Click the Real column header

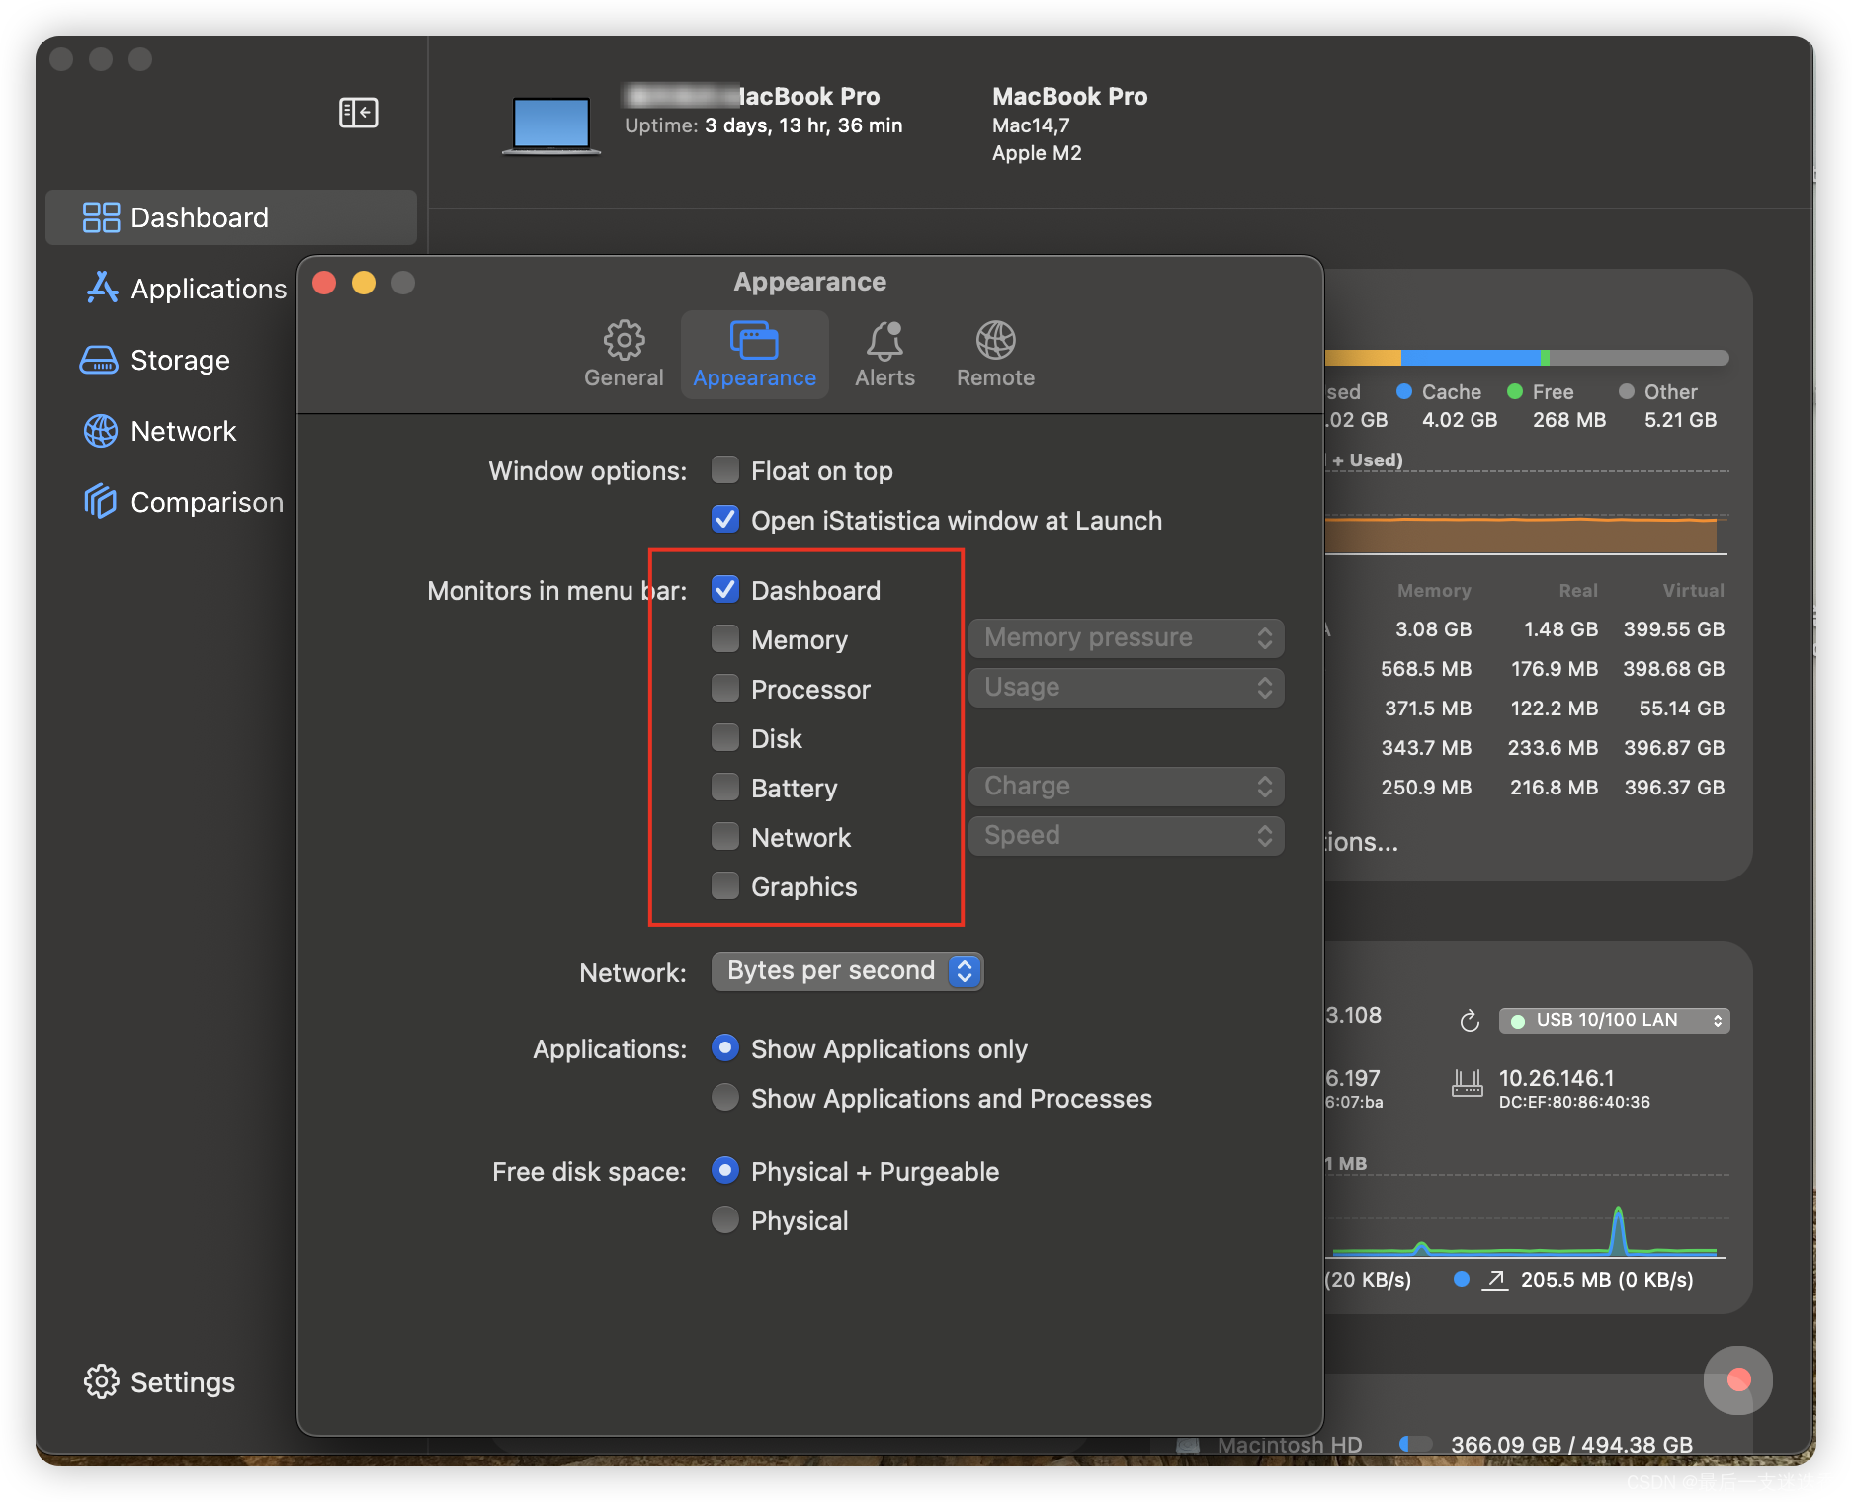coord(1578,590)
